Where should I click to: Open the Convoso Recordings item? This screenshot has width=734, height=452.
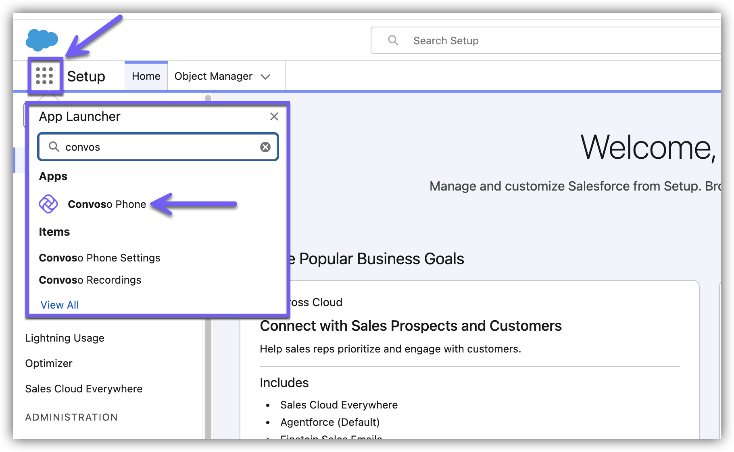point(90,280)
